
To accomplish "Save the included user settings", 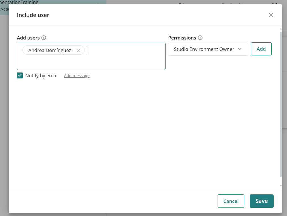I will [x=261, y=201].
